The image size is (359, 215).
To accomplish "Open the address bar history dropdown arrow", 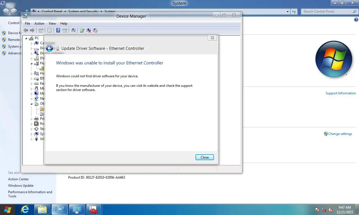I will point(288,12).
